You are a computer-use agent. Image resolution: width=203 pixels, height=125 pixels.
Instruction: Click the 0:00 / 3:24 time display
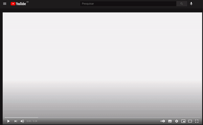coord(32,121)
